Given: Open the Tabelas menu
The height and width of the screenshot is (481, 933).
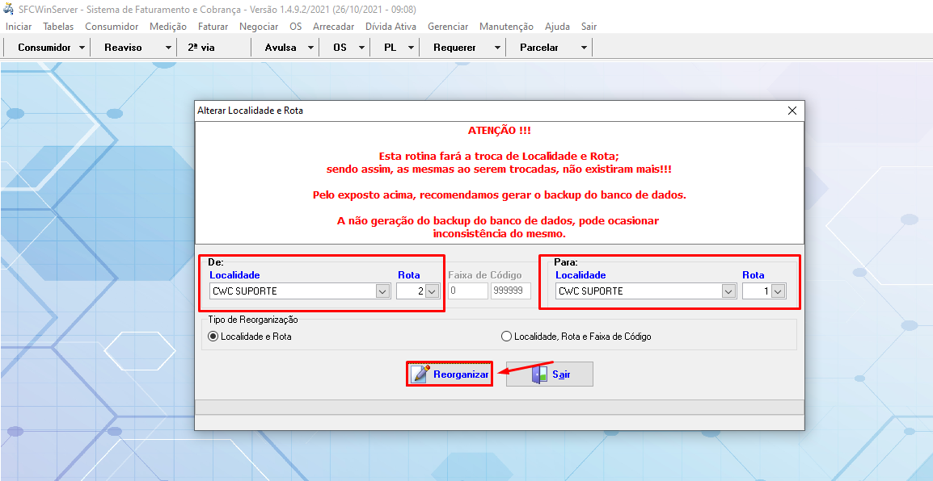Looking at the screenshot, I should point(58,27).
